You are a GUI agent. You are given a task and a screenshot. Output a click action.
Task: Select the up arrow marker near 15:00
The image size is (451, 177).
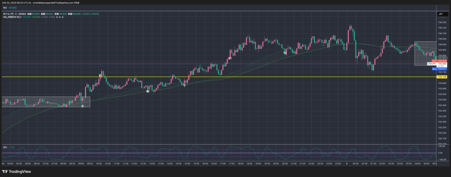[x=185, y=85]
